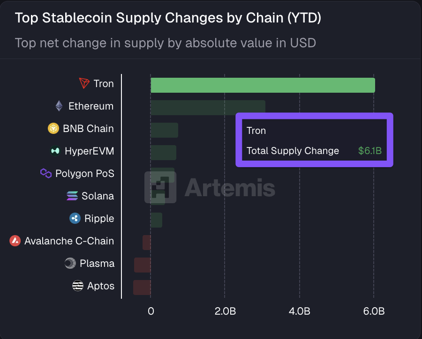
Task: Click the HyperEVM supply bar
Action: pyautogui.click(x=163, y=153)
